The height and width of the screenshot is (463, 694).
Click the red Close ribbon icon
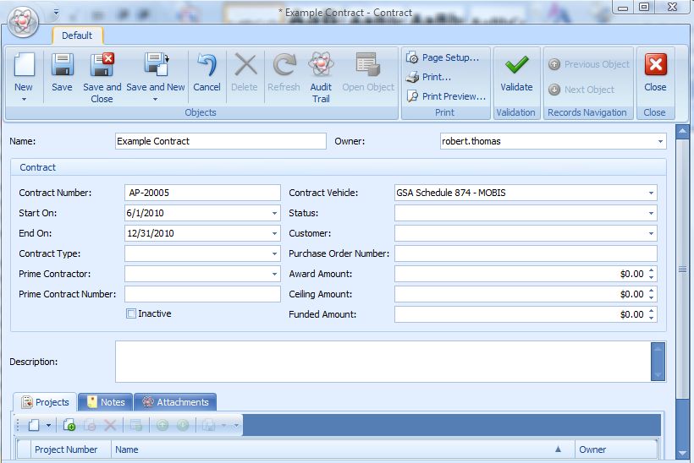click(656, 65)
